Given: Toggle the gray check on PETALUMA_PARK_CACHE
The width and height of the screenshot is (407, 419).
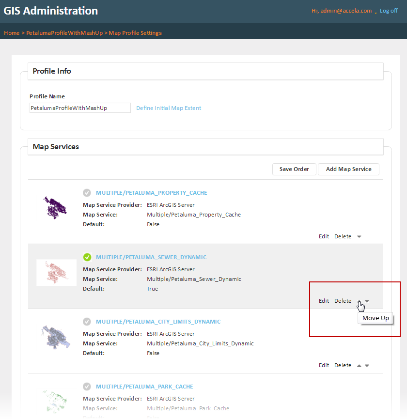Looking at the screenshot, I should 87,387.
